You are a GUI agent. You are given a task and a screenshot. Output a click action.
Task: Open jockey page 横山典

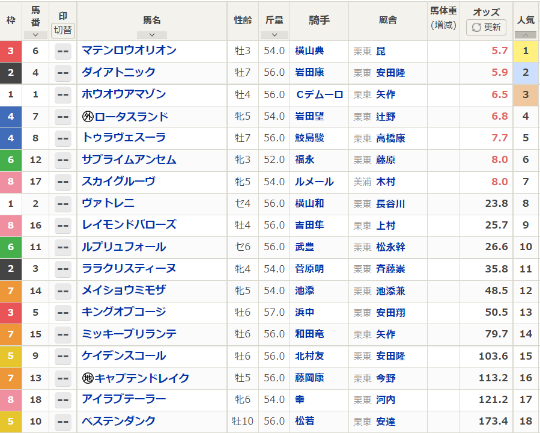pyautogui.click(x=309, y=51)
